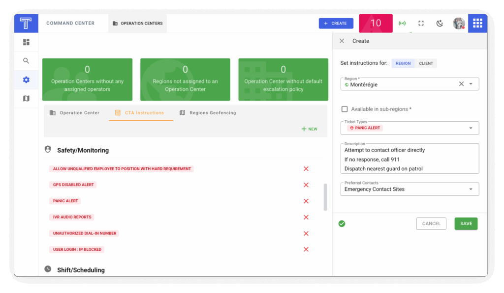Click the Description text field
This screenshot has width=504, height=293.
pos(409,159)
